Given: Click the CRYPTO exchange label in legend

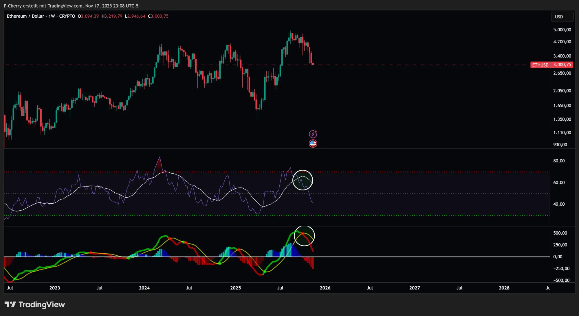Looking at the screenshot, I should [67, 16].
